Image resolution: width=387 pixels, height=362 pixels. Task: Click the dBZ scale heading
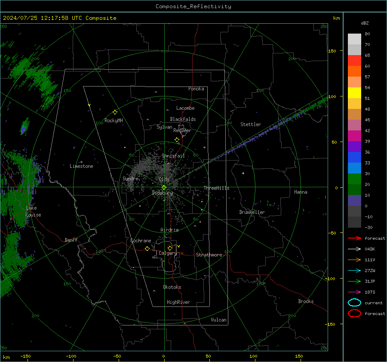[x=365, y=23]
